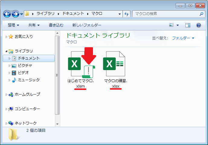
Task: Expand the ネットワーク tree node
Action: (6, 123)
